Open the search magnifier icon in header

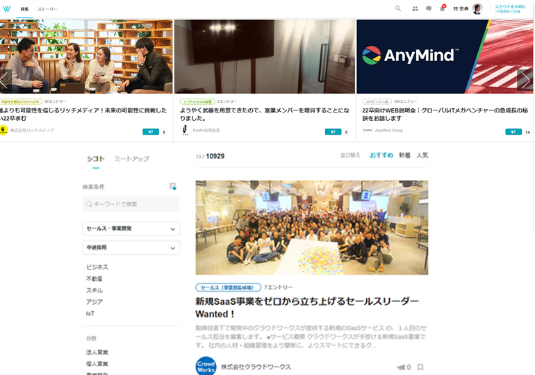398,8
